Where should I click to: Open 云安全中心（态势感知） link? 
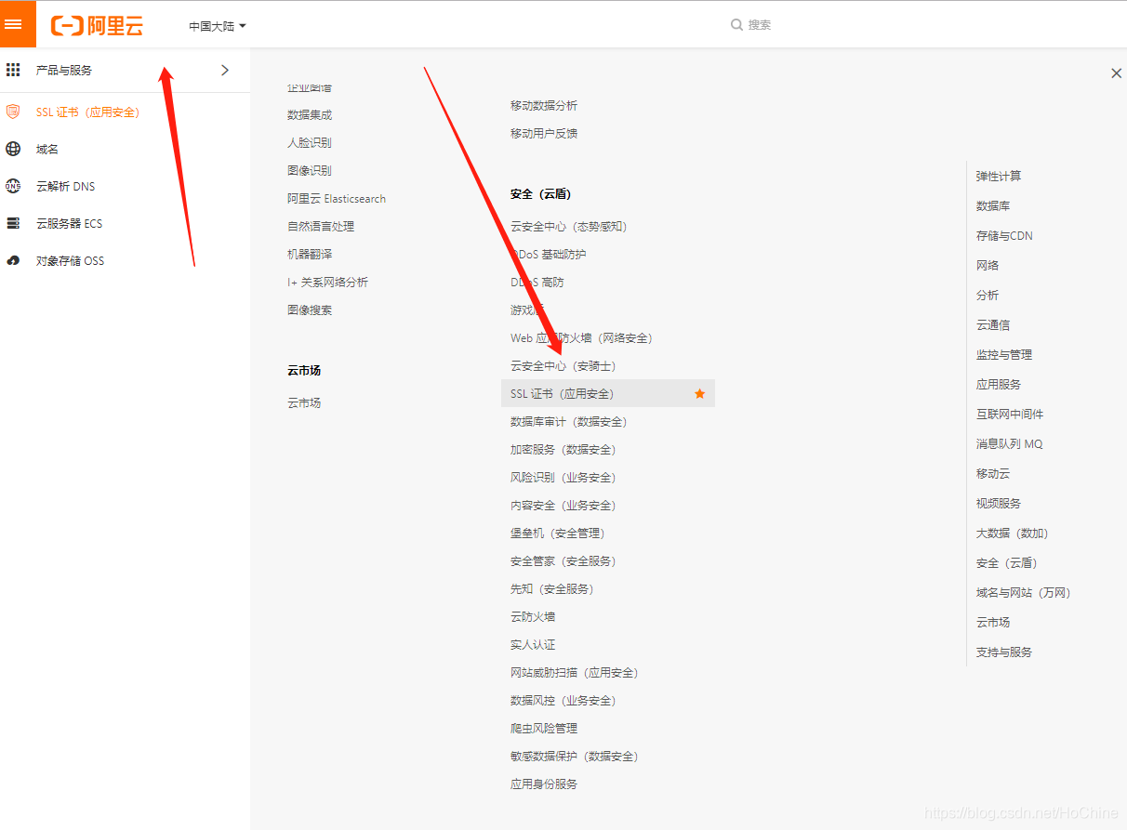(568, 227)
